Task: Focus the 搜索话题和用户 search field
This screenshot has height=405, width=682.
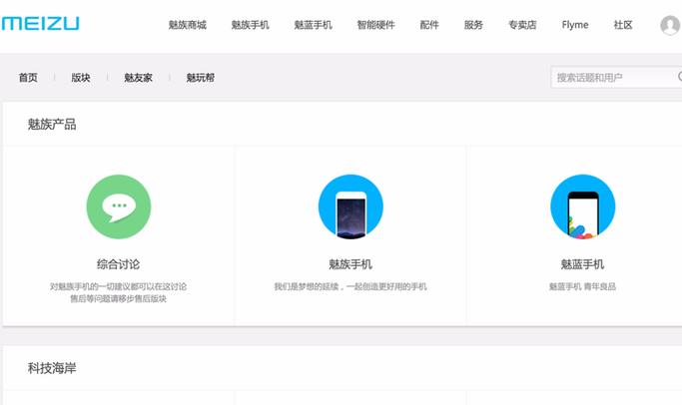Action: point(616,78)
